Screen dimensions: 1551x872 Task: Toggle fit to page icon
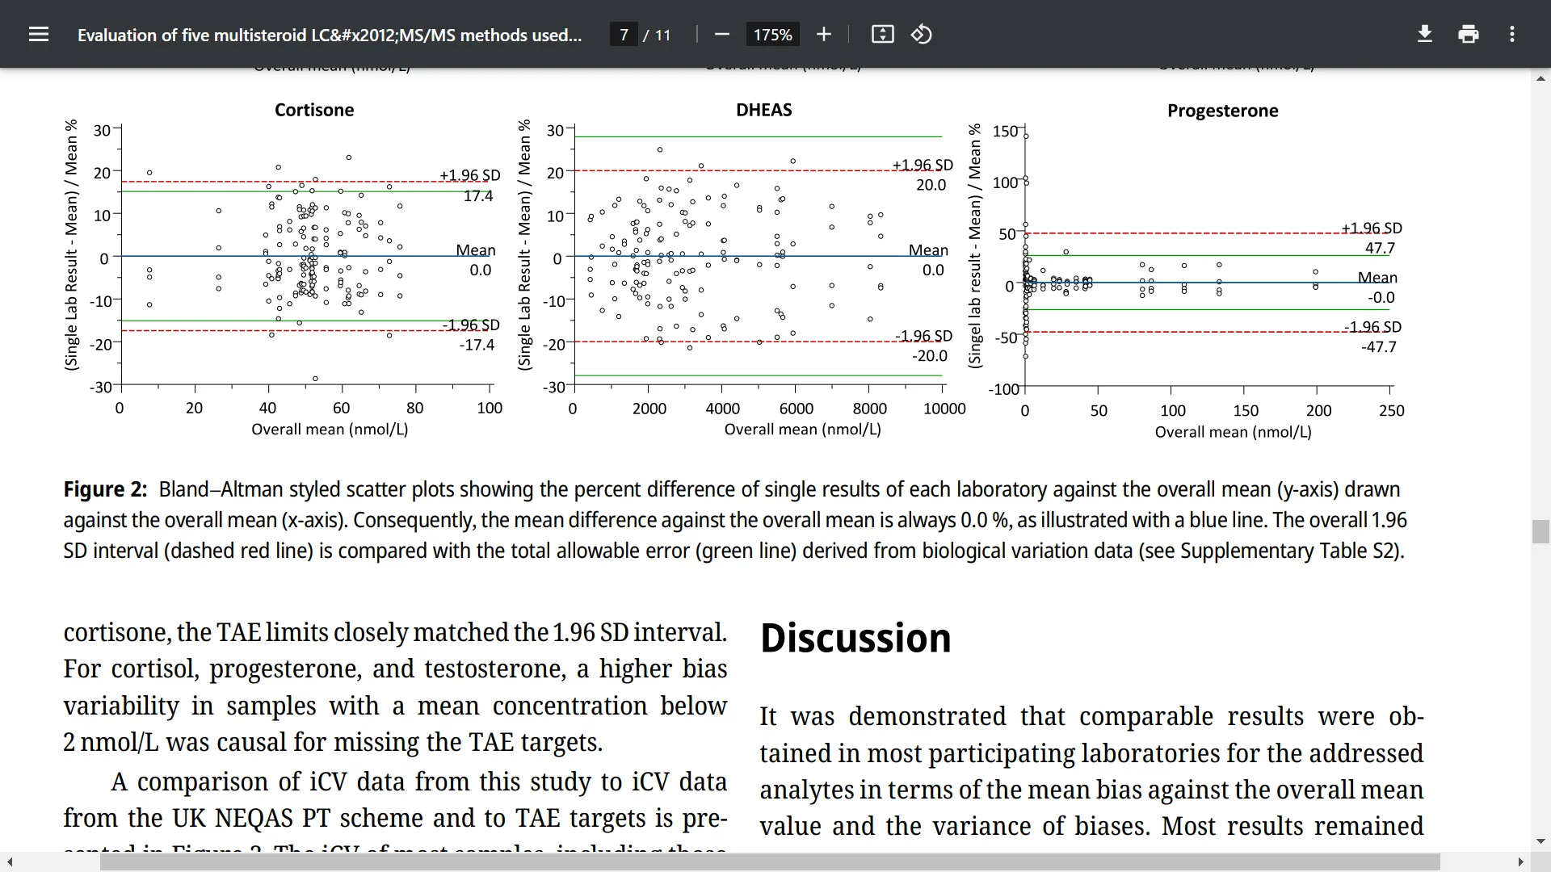[x=882, y=35]
